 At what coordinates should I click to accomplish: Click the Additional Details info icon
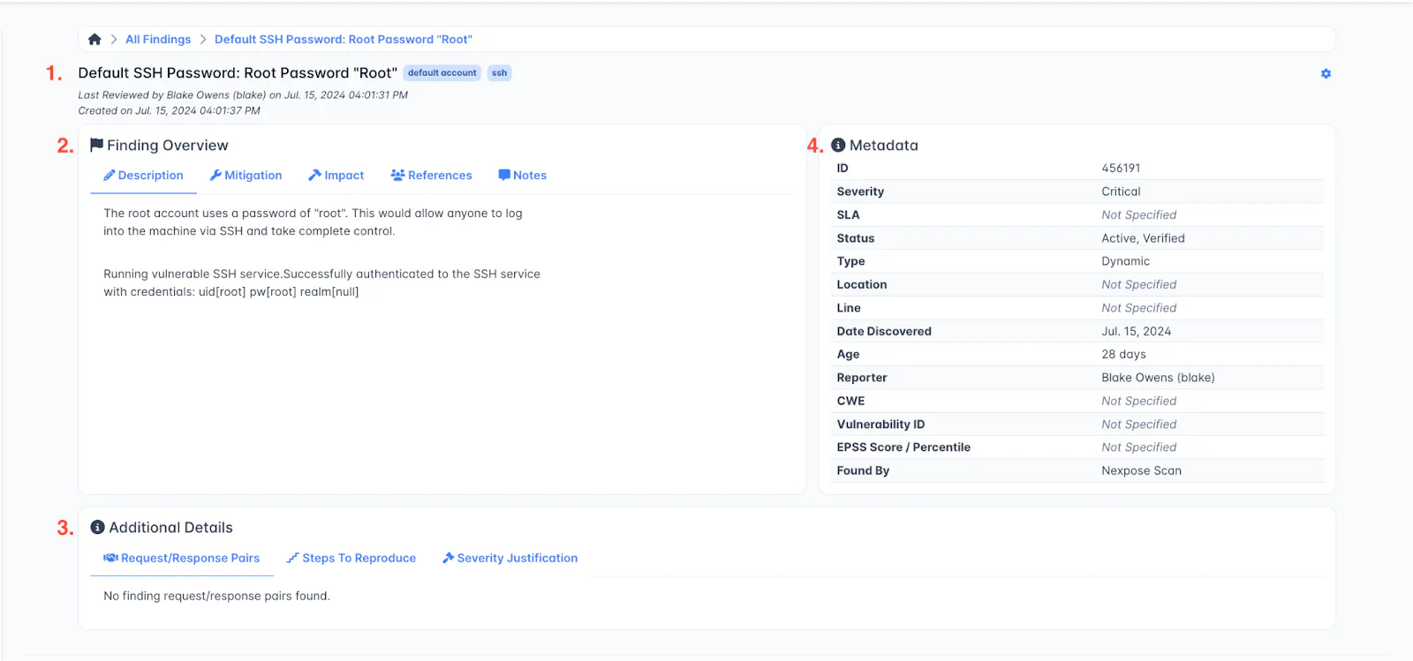[x=98, y=527]
